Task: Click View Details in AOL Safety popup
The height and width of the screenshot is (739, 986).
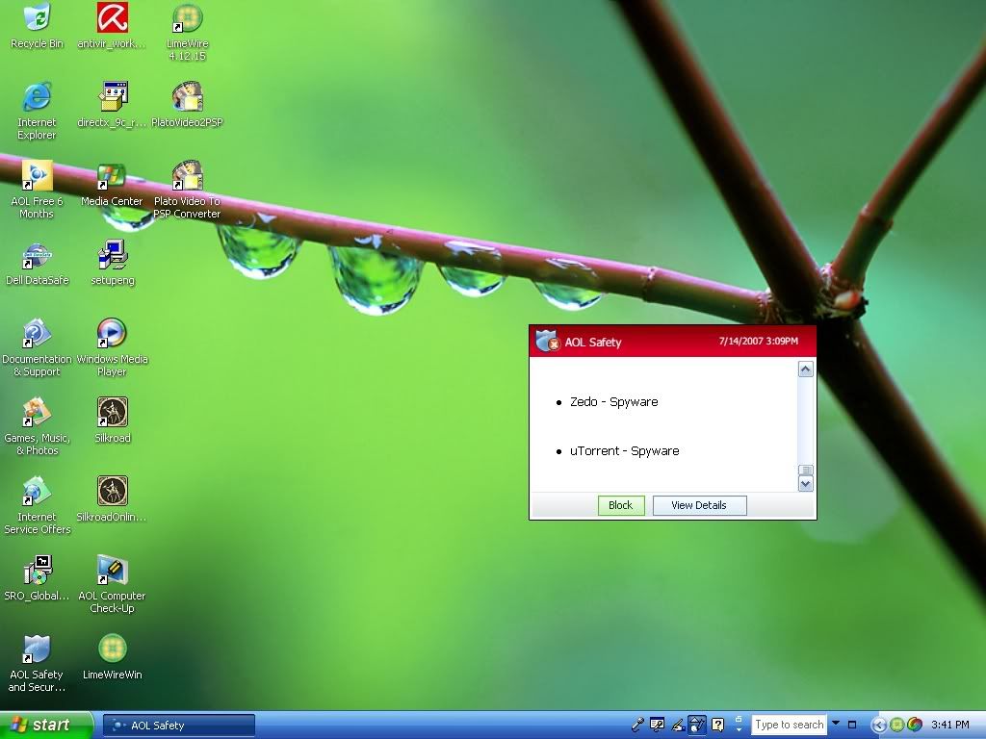Action: click(699, 505)
